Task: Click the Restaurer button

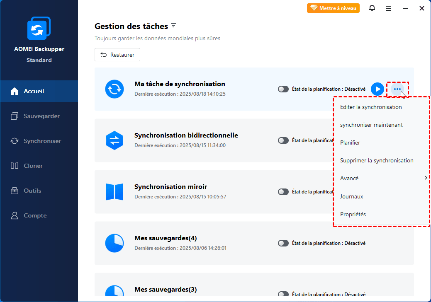Action: (117, 55)
